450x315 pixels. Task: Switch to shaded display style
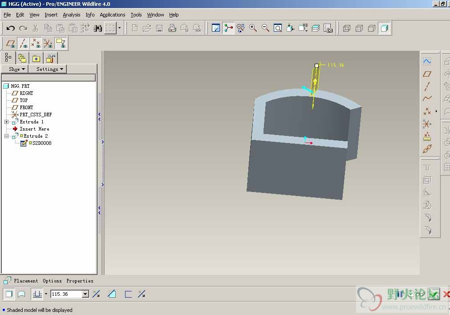point(384,28)
